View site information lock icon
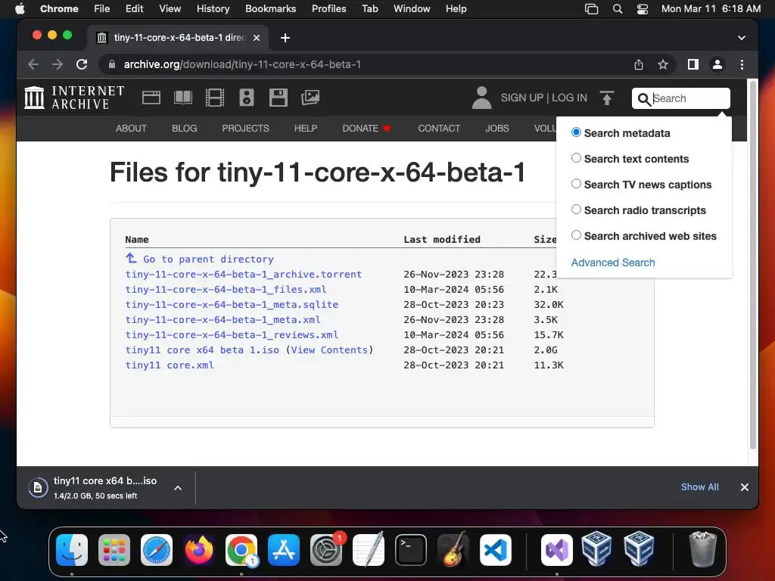 tap(112, 64)
